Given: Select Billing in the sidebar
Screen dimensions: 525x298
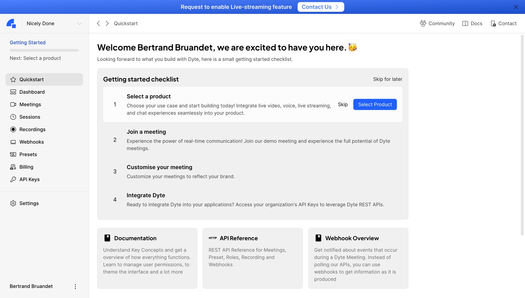Looking at the screenshot, I should (x=26, y=167).
